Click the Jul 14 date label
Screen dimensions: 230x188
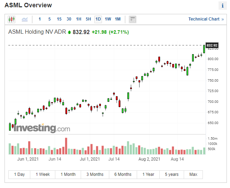(x=114, y=159)
